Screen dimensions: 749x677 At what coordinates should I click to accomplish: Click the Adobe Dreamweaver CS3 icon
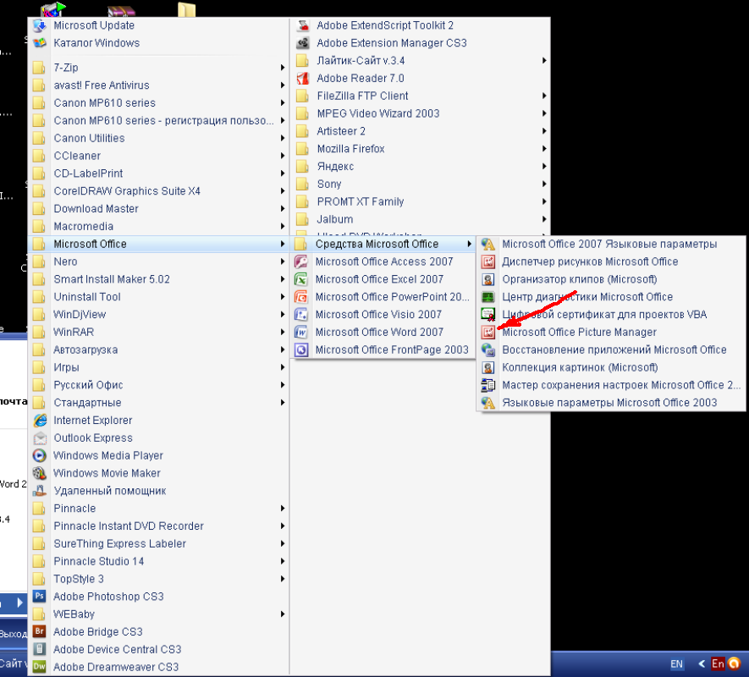[x=40, y=667]
